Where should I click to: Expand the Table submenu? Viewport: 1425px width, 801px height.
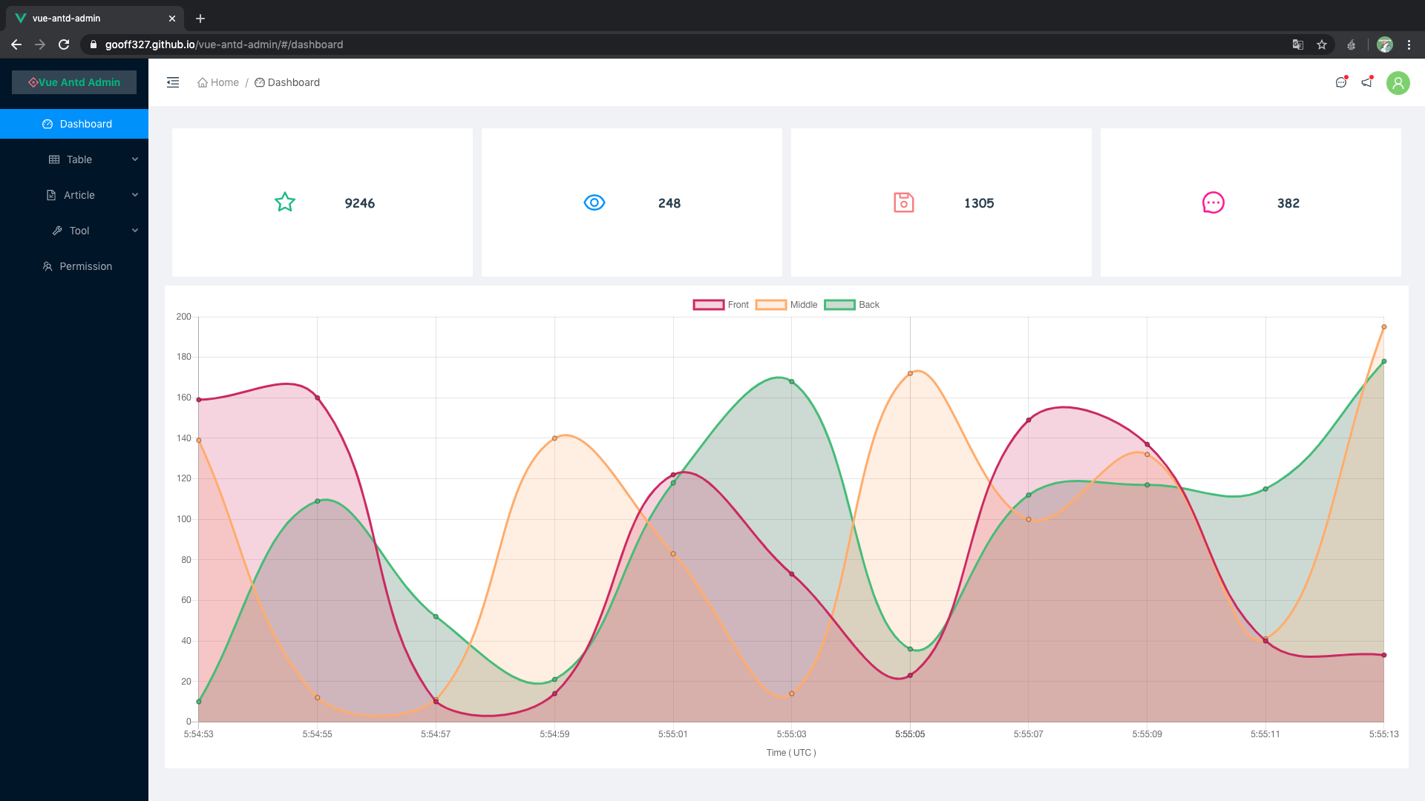click(x=79, y=159)
